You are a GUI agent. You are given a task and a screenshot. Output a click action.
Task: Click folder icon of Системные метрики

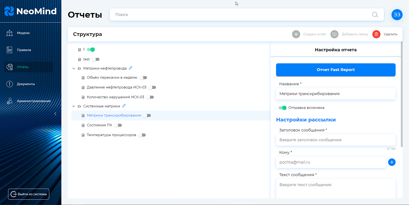click(79, 106)
